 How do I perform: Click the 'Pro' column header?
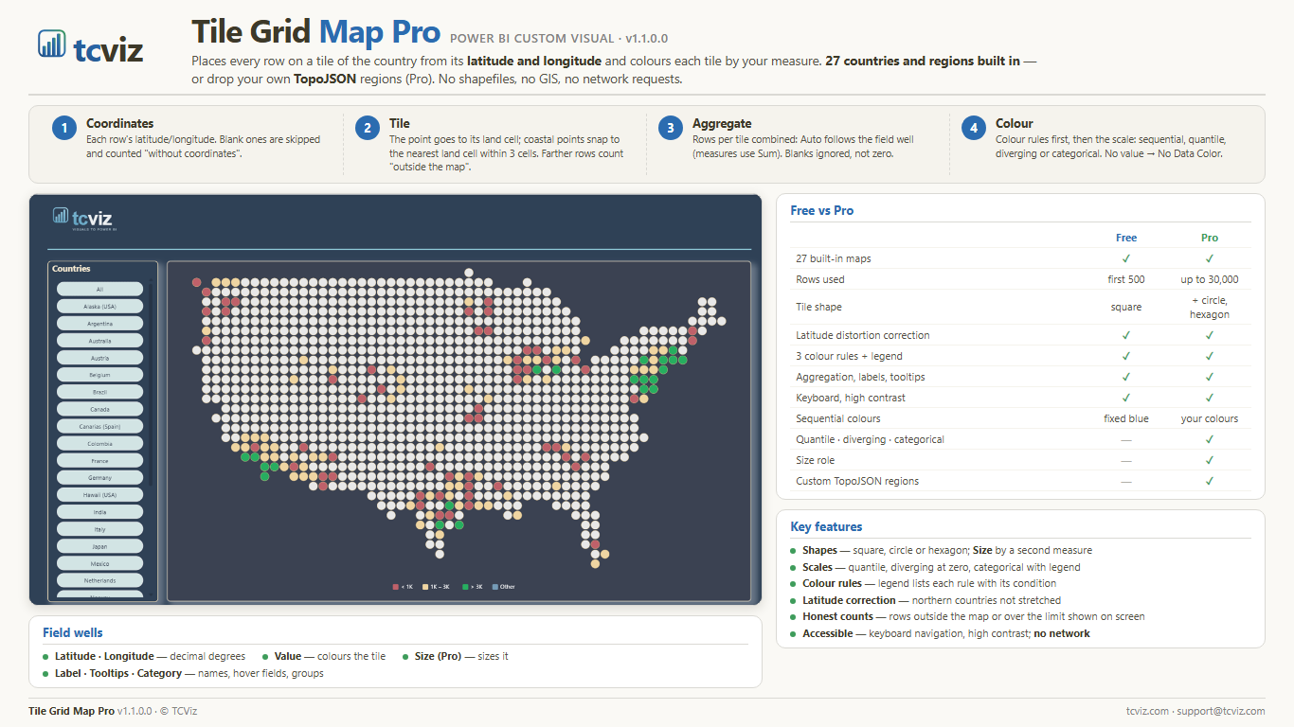1210,238
